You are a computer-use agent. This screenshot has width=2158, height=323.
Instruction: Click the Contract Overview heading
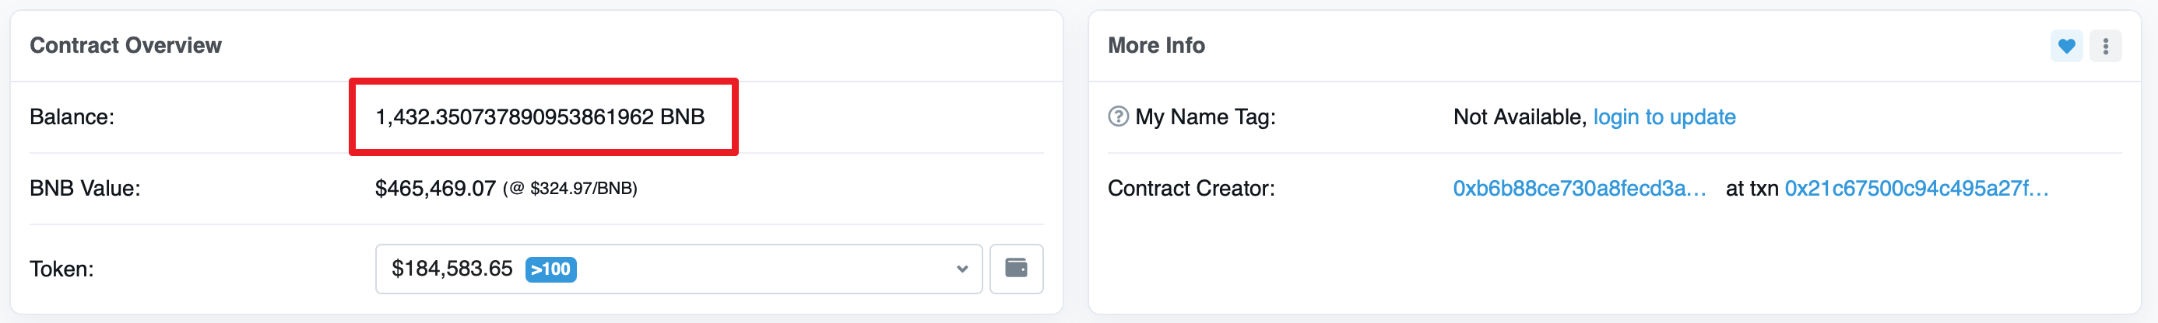click(125, 45)
